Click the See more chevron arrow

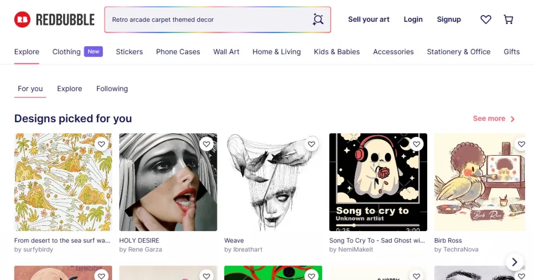coord(513,119)
